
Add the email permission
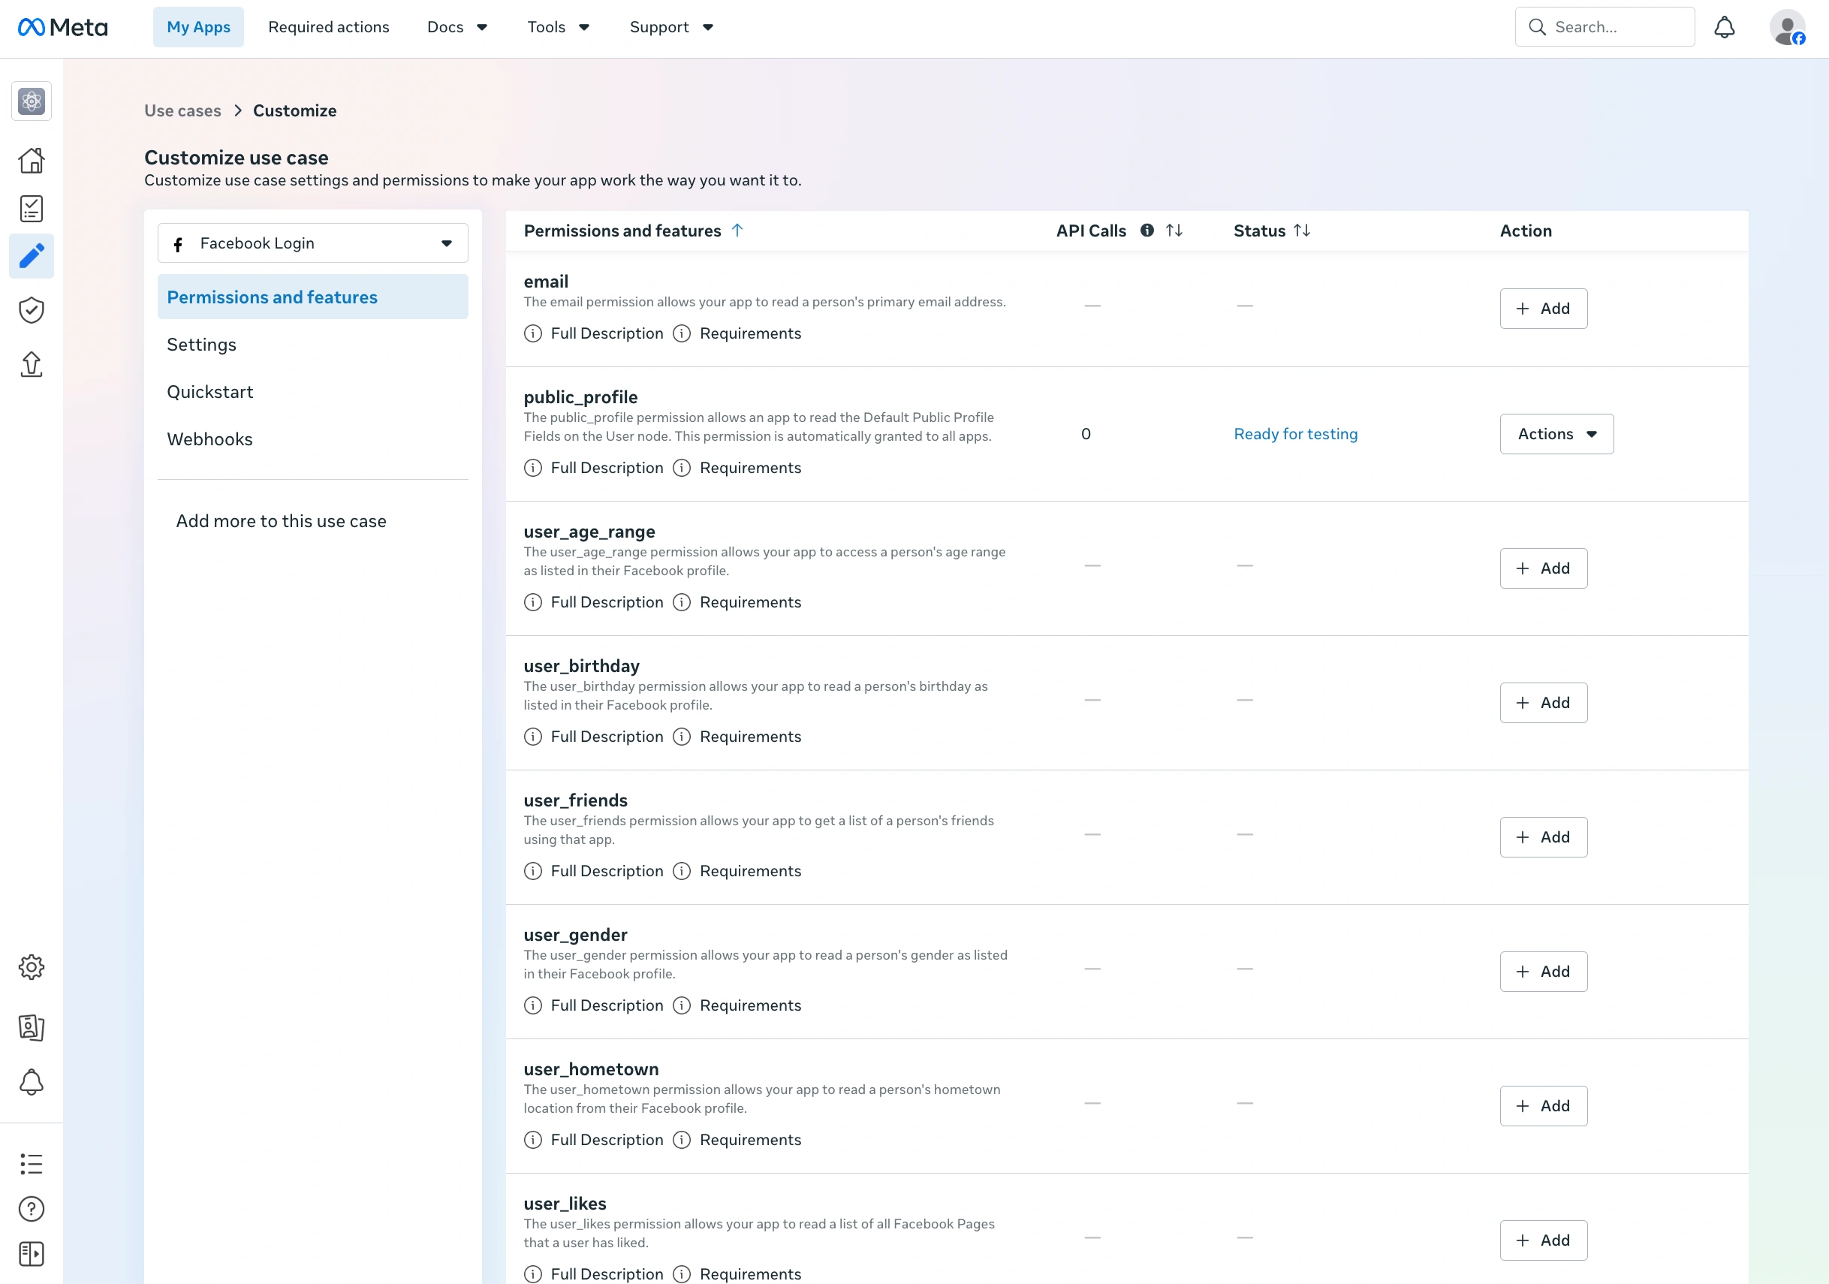[x=1543, y=309]
